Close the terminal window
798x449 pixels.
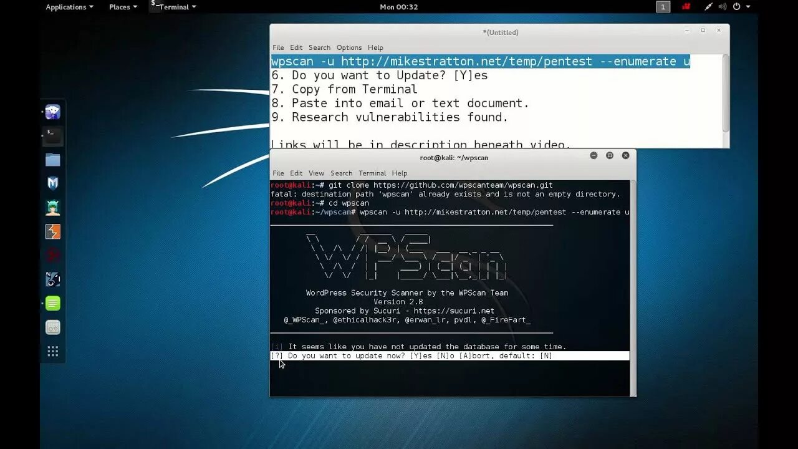click(x=625, y=156)
